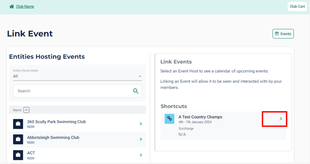Click the magnifying glass search icon
Viewport: 310px width, 164px height.
[x=136, y=91]
